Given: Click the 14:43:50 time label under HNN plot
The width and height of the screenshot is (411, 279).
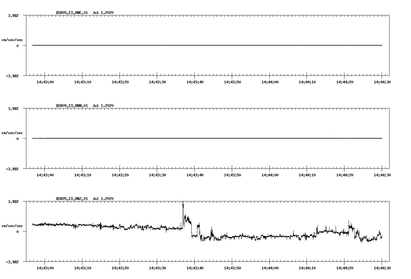Looking at the screenshot, I should click(x=232, y=175).
